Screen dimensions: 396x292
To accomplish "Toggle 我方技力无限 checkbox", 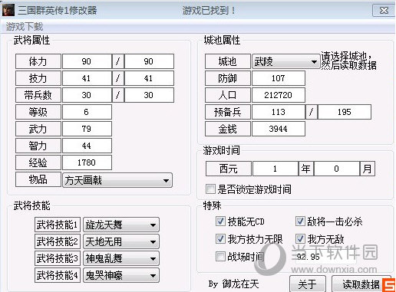I will (x=220, y=239).
